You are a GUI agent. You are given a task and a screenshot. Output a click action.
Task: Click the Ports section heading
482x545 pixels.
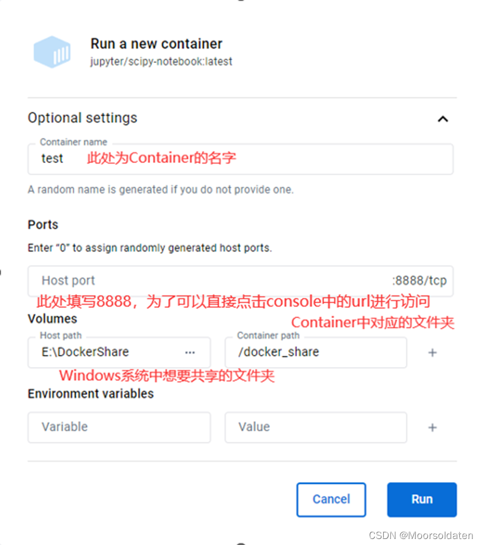point(43,225)
